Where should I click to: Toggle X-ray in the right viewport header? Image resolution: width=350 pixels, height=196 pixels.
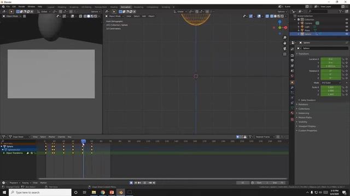coord(267,16)
